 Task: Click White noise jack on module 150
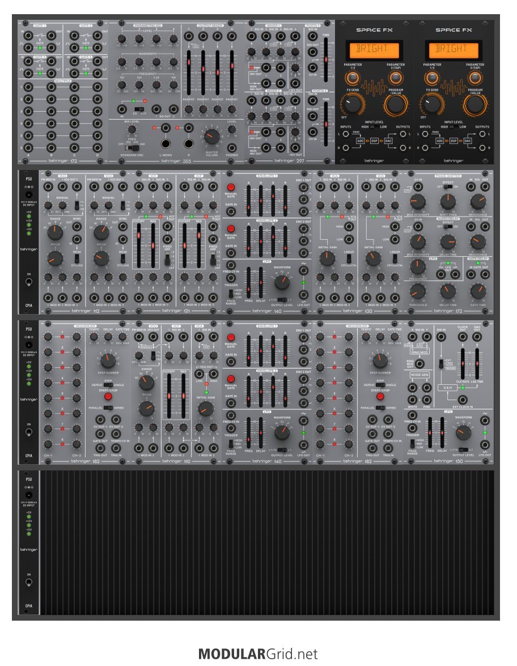coord(412,400)
